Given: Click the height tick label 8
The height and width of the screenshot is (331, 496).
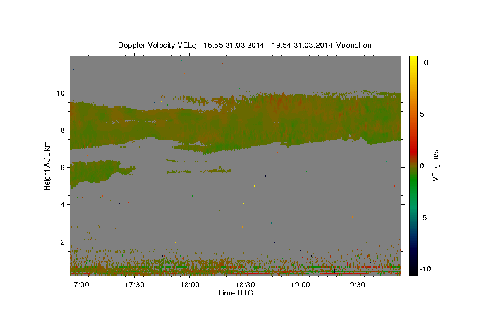Looking at the screenshot, I should pyautogui.click(x=63, y=130).
